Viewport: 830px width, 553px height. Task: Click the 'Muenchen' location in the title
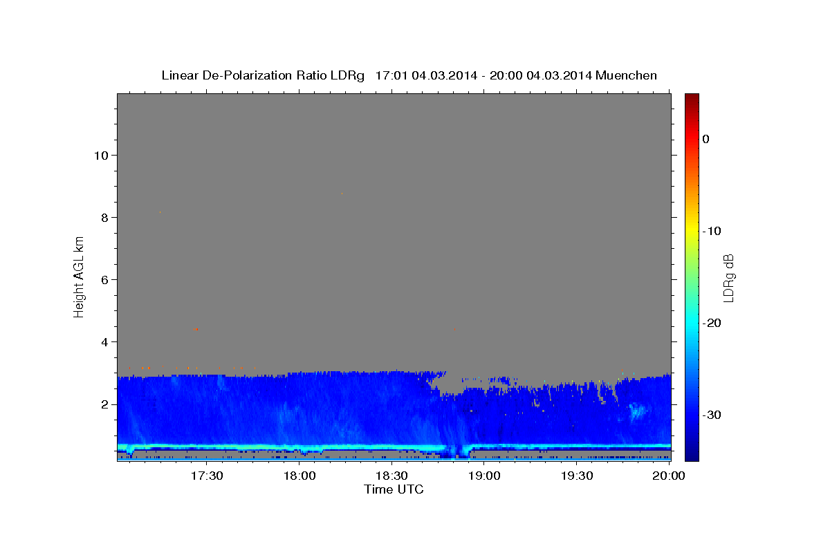pyautogui.click(x=627, y=75)
